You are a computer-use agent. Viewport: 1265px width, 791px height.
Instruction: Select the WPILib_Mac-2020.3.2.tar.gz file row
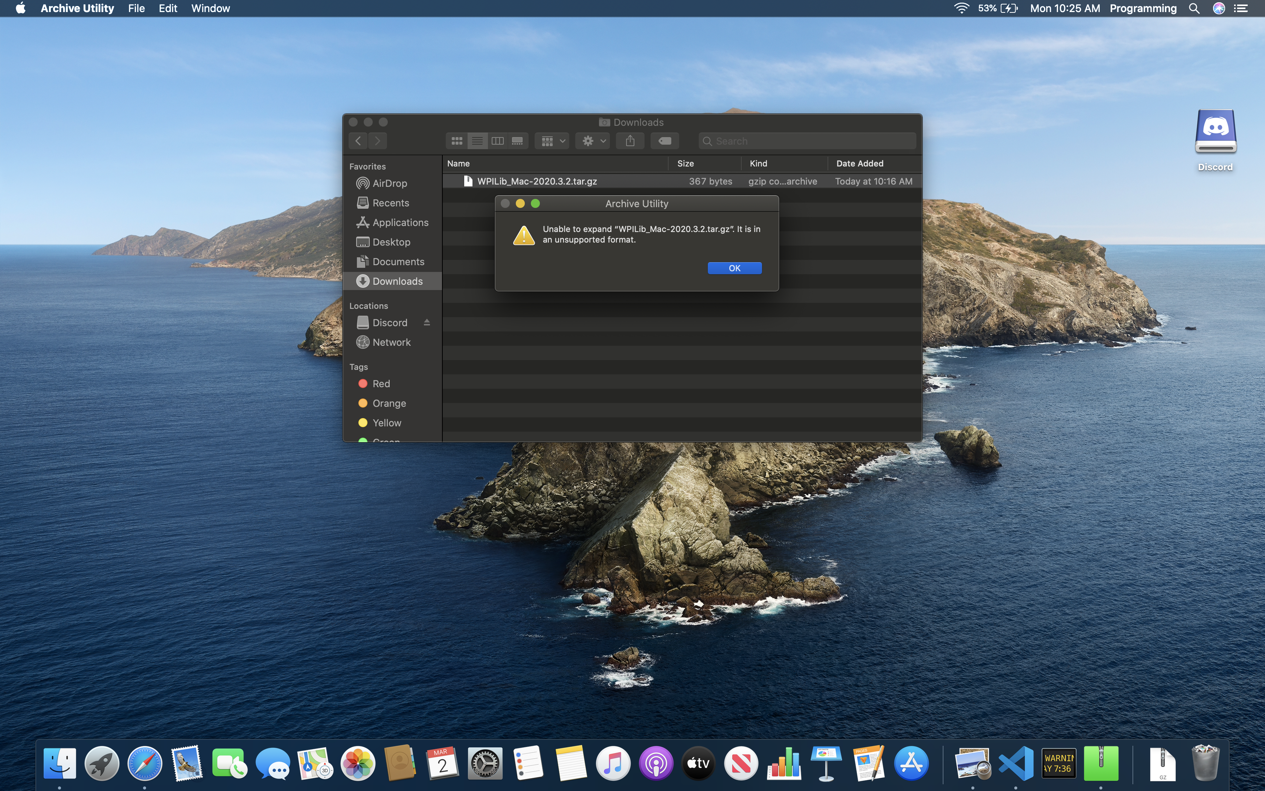pos(682,181)
